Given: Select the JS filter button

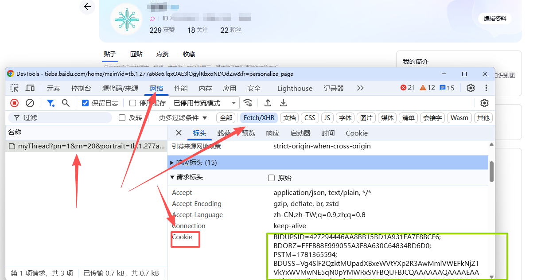Looking at the screenshot, I should click(327, 117).
